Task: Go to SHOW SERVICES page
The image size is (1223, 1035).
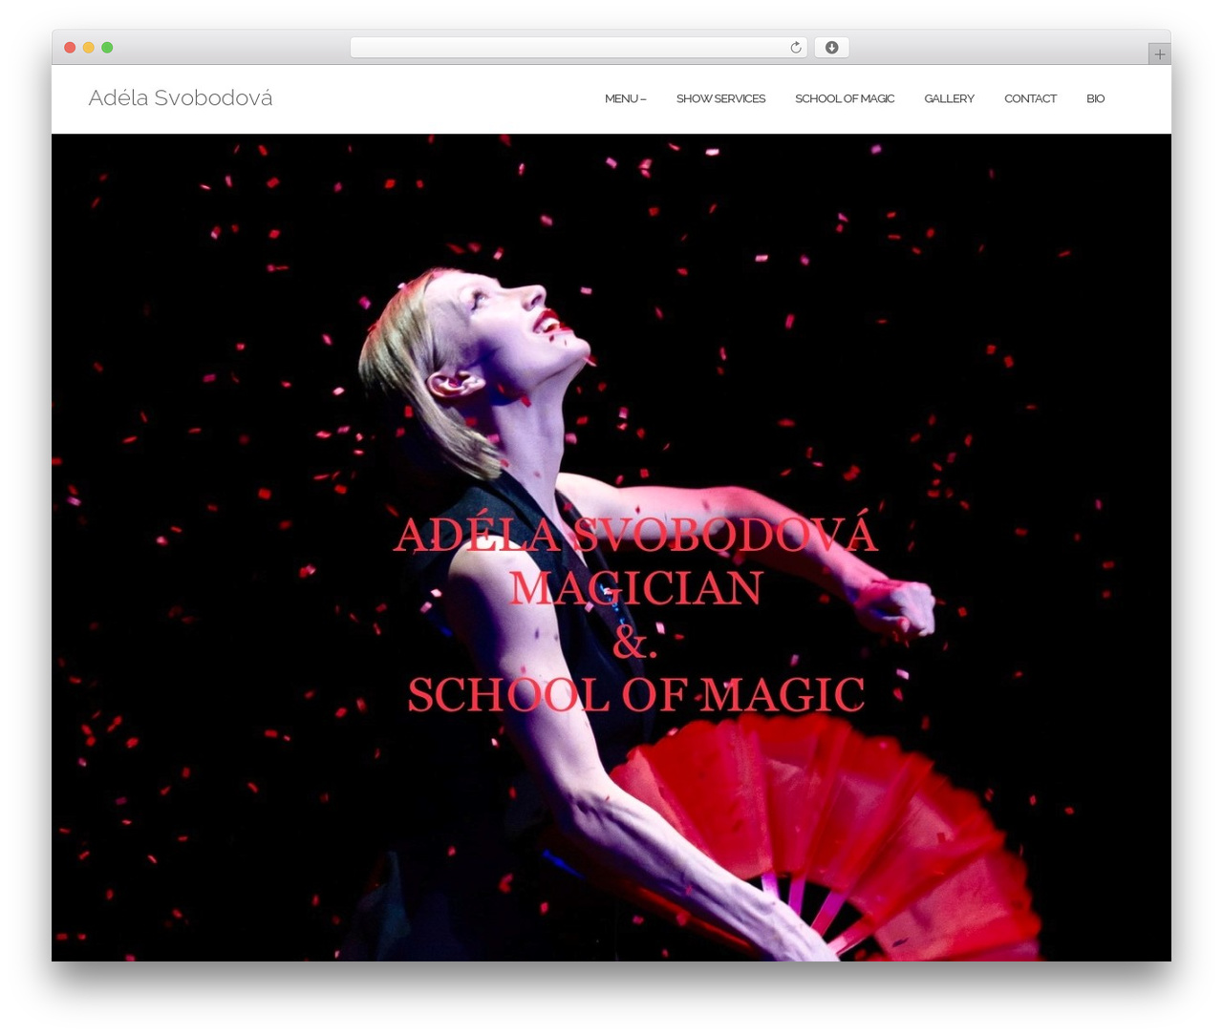Action: point(720,98)
